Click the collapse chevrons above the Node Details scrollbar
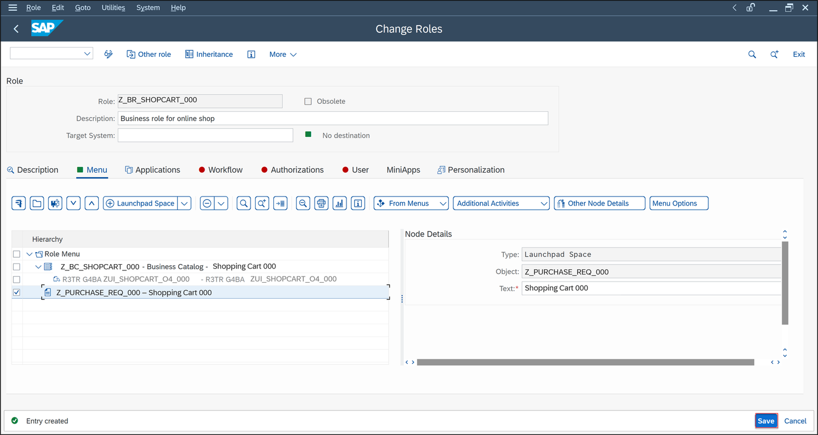The height and width of the screenshot is (435, 818). click(x=785, y=234)
